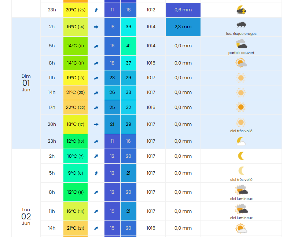This screenshot has height=237, width=294.
Task: Click the 22°C temperature cell for Sunday 17h
Action: (76, 107)
